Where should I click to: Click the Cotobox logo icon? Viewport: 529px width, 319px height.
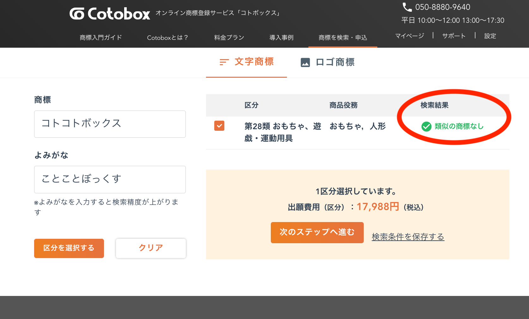pos(77,14)
